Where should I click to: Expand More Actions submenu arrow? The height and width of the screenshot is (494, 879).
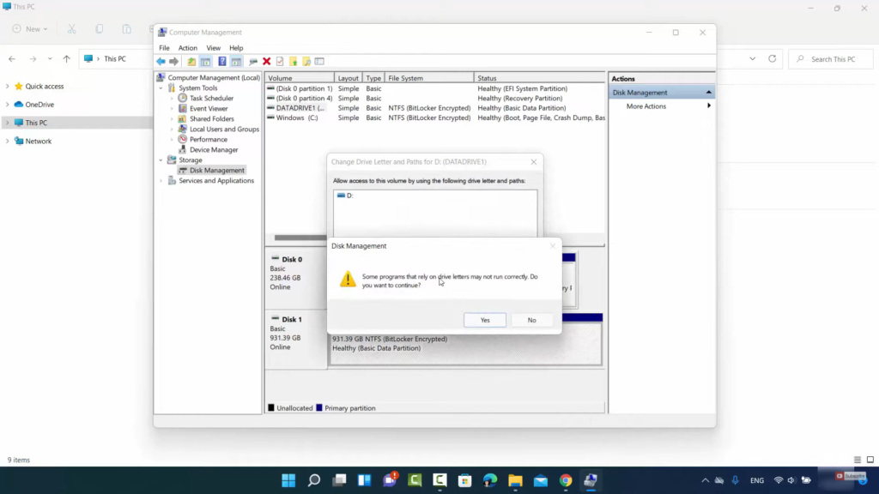pyautogui.click(x=709, y=106)
